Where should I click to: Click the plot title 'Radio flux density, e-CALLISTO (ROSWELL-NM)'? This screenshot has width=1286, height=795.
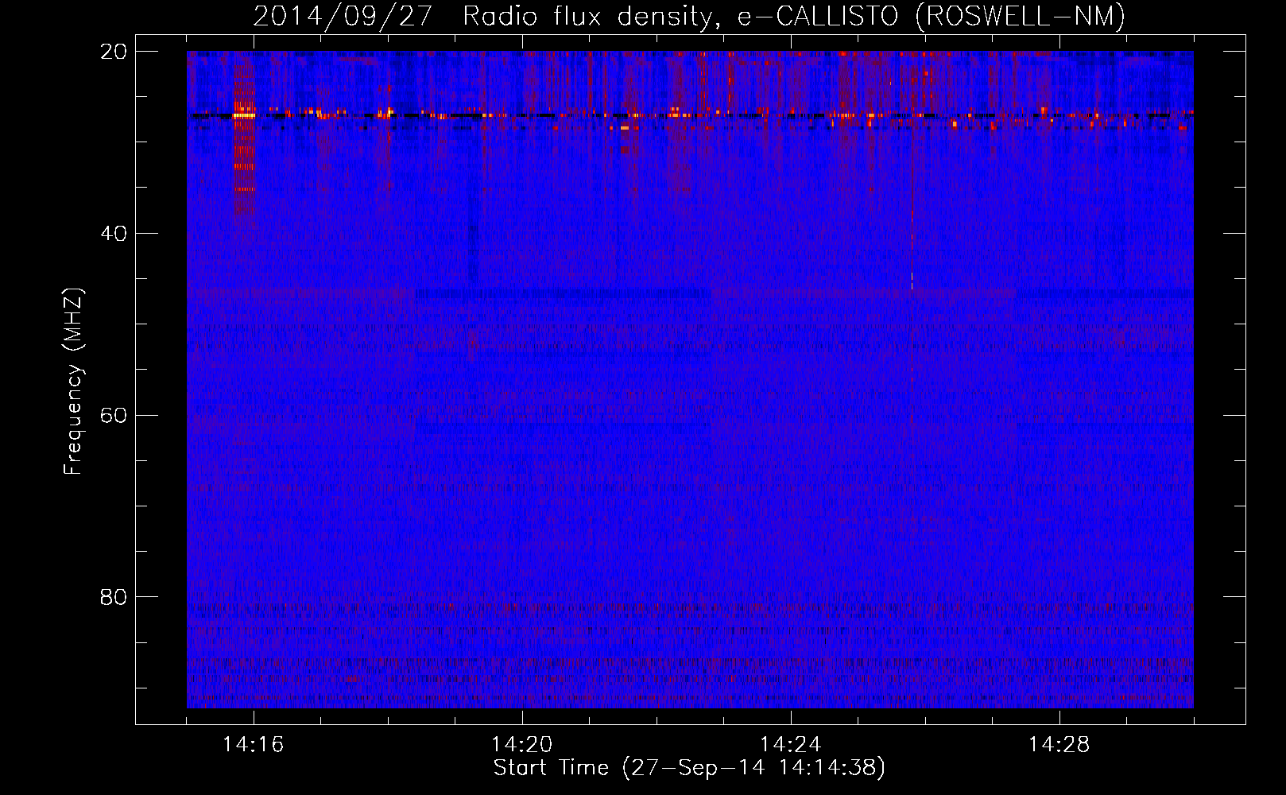click(793, 17)
